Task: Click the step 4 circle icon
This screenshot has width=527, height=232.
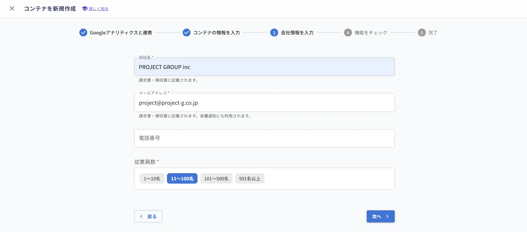Action: pyautogui.click(x=348, y=32)
